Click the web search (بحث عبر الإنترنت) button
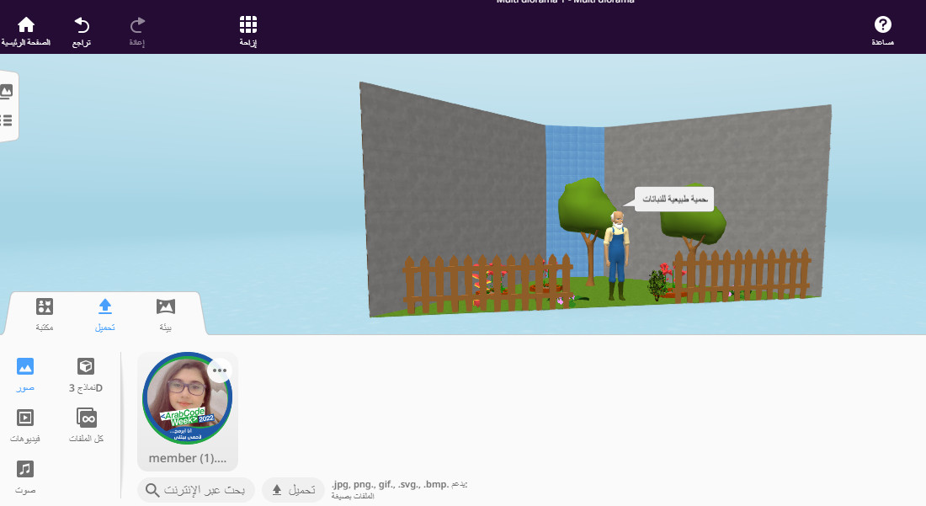 [x=195, y=490]
